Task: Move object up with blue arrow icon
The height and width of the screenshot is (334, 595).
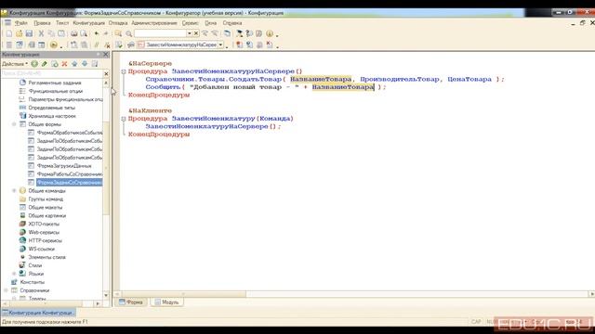Action: pos(74,64)
